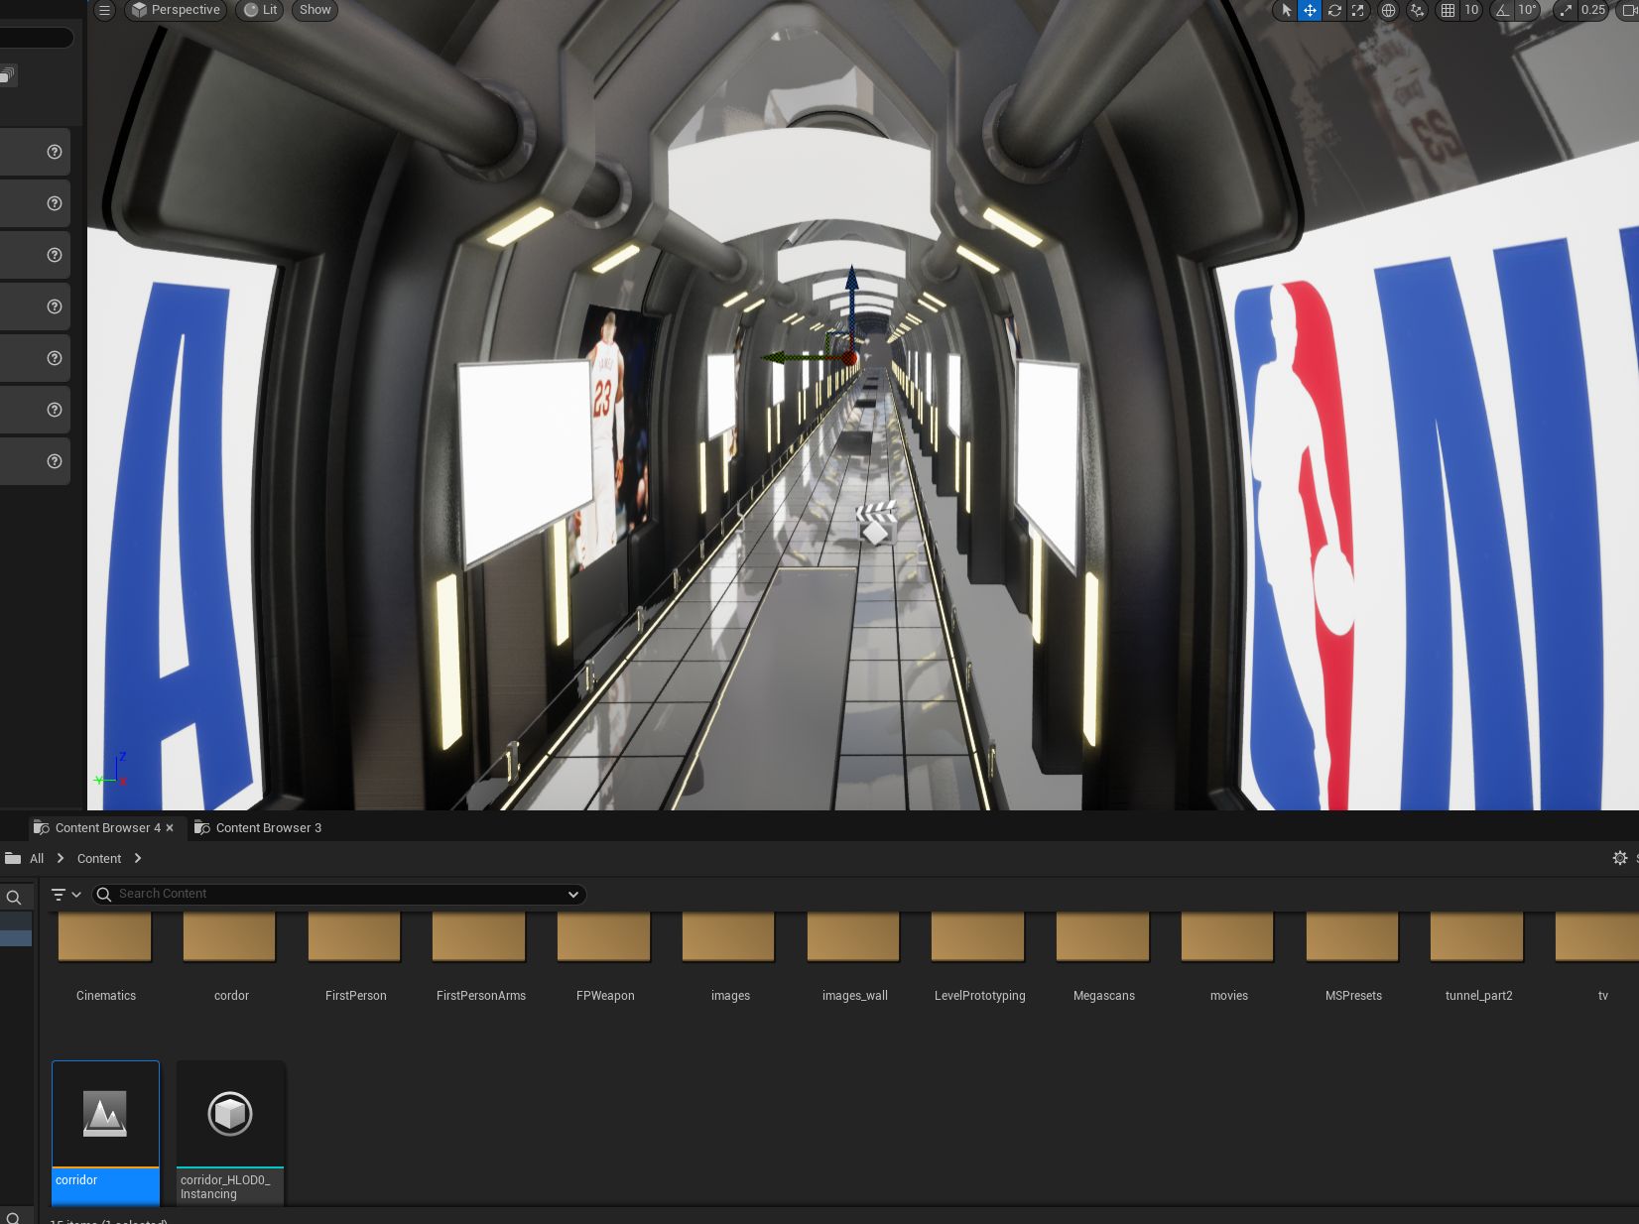This screenshot has width=1639, height=1224.
Task: Focus the Search Content field
Action: [x=338, y=895]
